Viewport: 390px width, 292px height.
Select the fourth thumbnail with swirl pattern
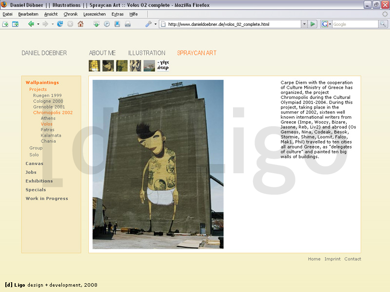(136, 66)
